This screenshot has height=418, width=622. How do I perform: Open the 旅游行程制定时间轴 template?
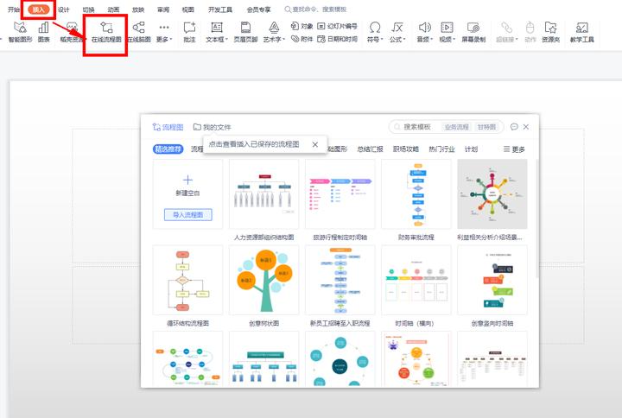click(340, 194)
